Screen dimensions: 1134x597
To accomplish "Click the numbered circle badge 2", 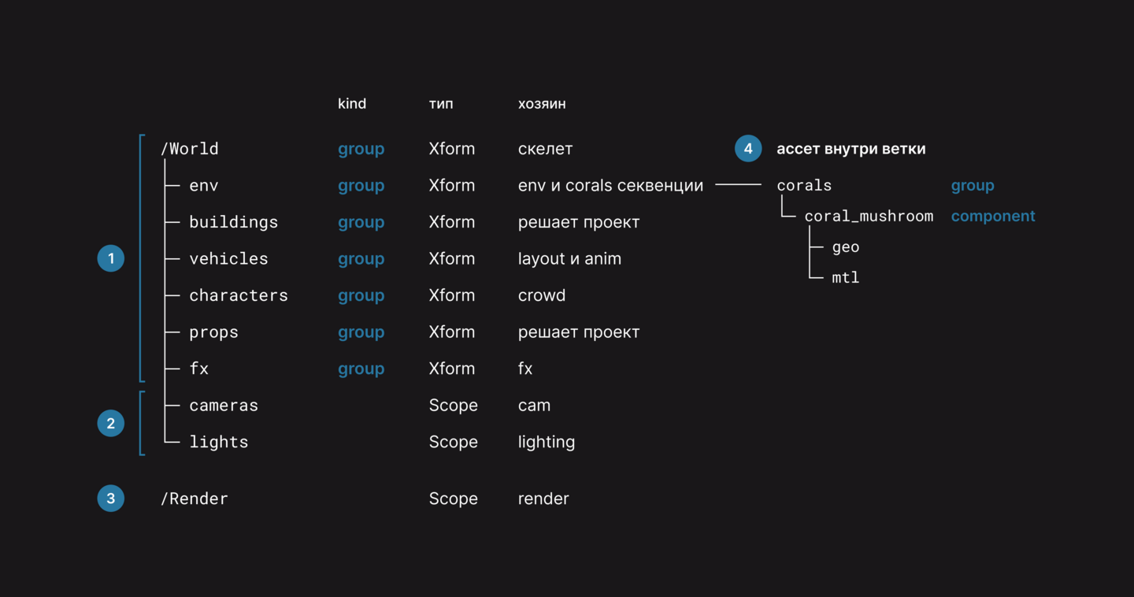I will pos(111,424).
